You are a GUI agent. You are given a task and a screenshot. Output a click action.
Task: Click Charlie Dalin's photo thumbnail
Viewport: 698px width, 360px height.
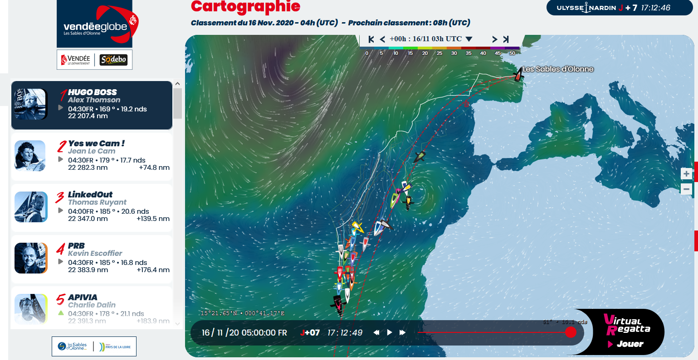coord(31,309)
